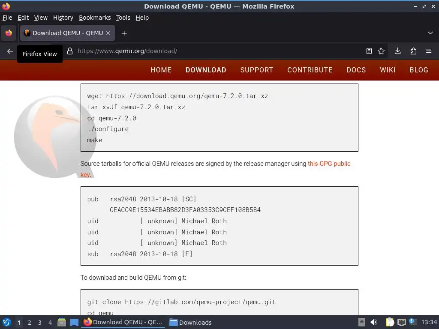
Task: Go back with the back arrow
Action: (10, 51)
